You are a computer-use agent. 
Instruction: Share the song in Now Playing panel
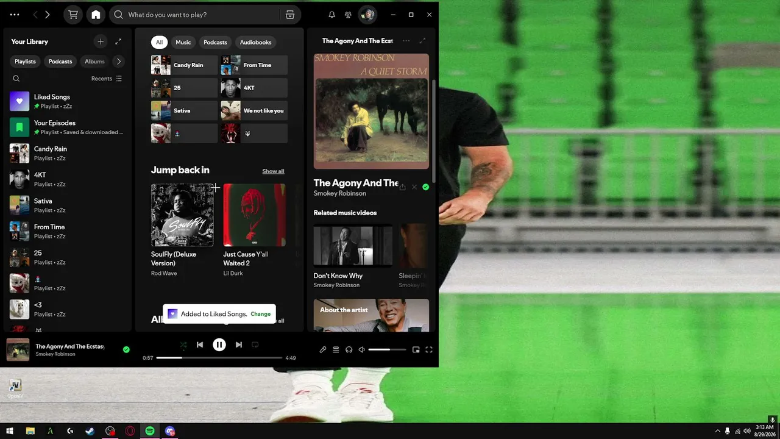[x=402, y=187]
